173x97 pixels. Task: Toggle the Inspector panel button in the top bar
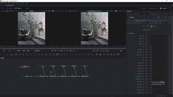[x=163, y=8]
